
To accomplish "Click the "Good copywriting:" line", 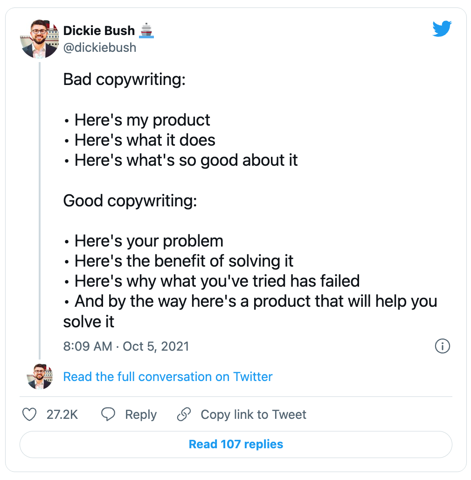I will point(130,201).
